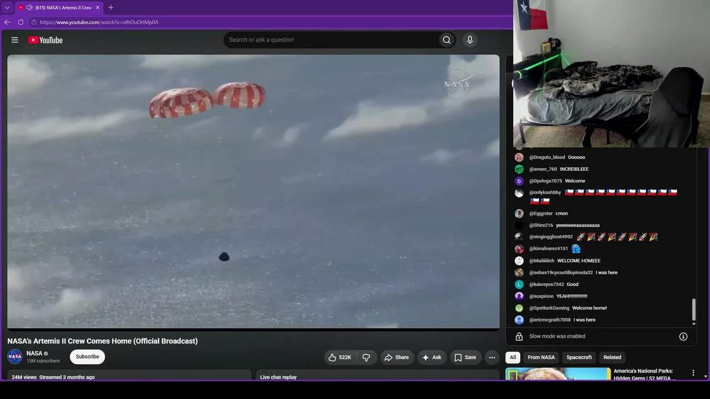Like the video with 522K likes

[x=340, y=357]
